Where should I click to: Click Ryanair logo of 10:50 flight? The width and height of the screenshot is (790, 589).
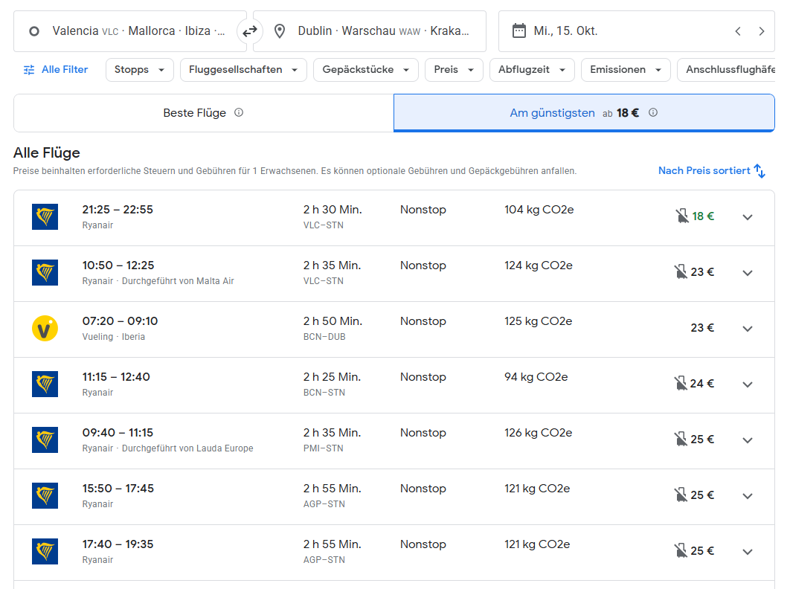click(45, 273)
